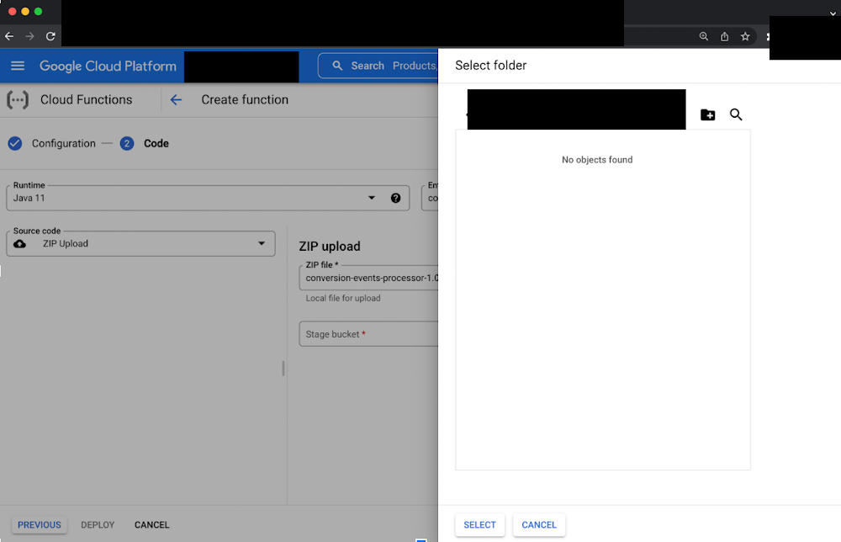Click CANCEL in the Select folder panel
Viewport: 841px width, 542px height.
coord(539,525)
